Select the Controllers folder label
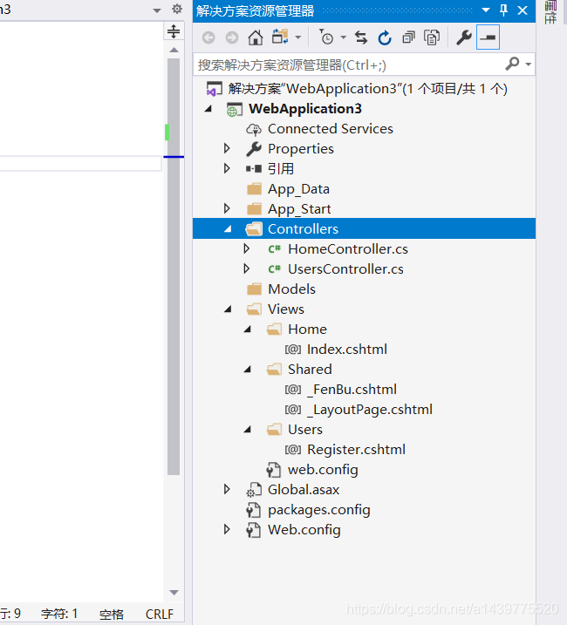Viewport: 567px width, 625px height. [x=303, y=228]
